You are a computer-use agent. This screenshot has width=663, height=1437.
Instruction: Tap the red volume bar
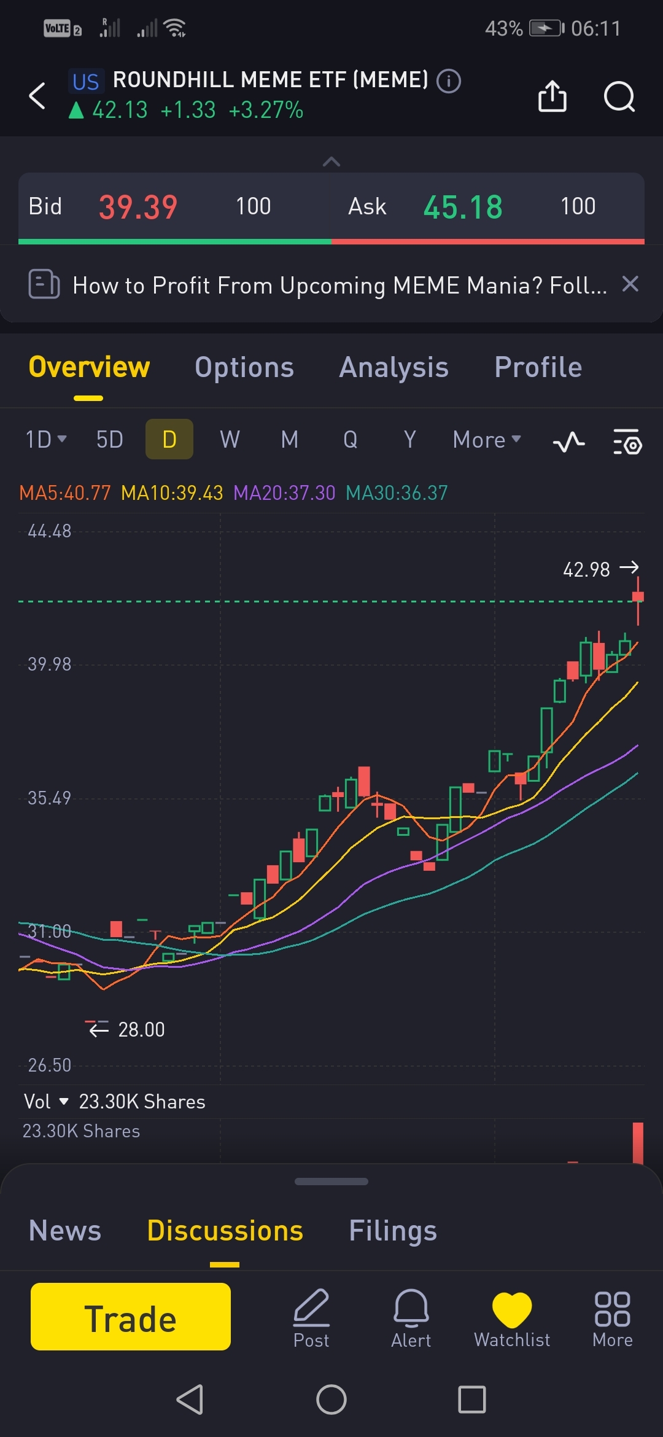pos(638,1143)
